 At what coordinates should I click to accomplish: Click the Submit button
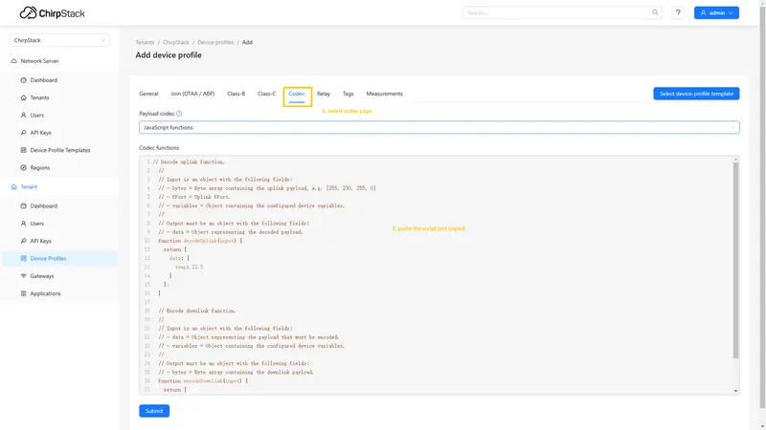click(154, 411)
